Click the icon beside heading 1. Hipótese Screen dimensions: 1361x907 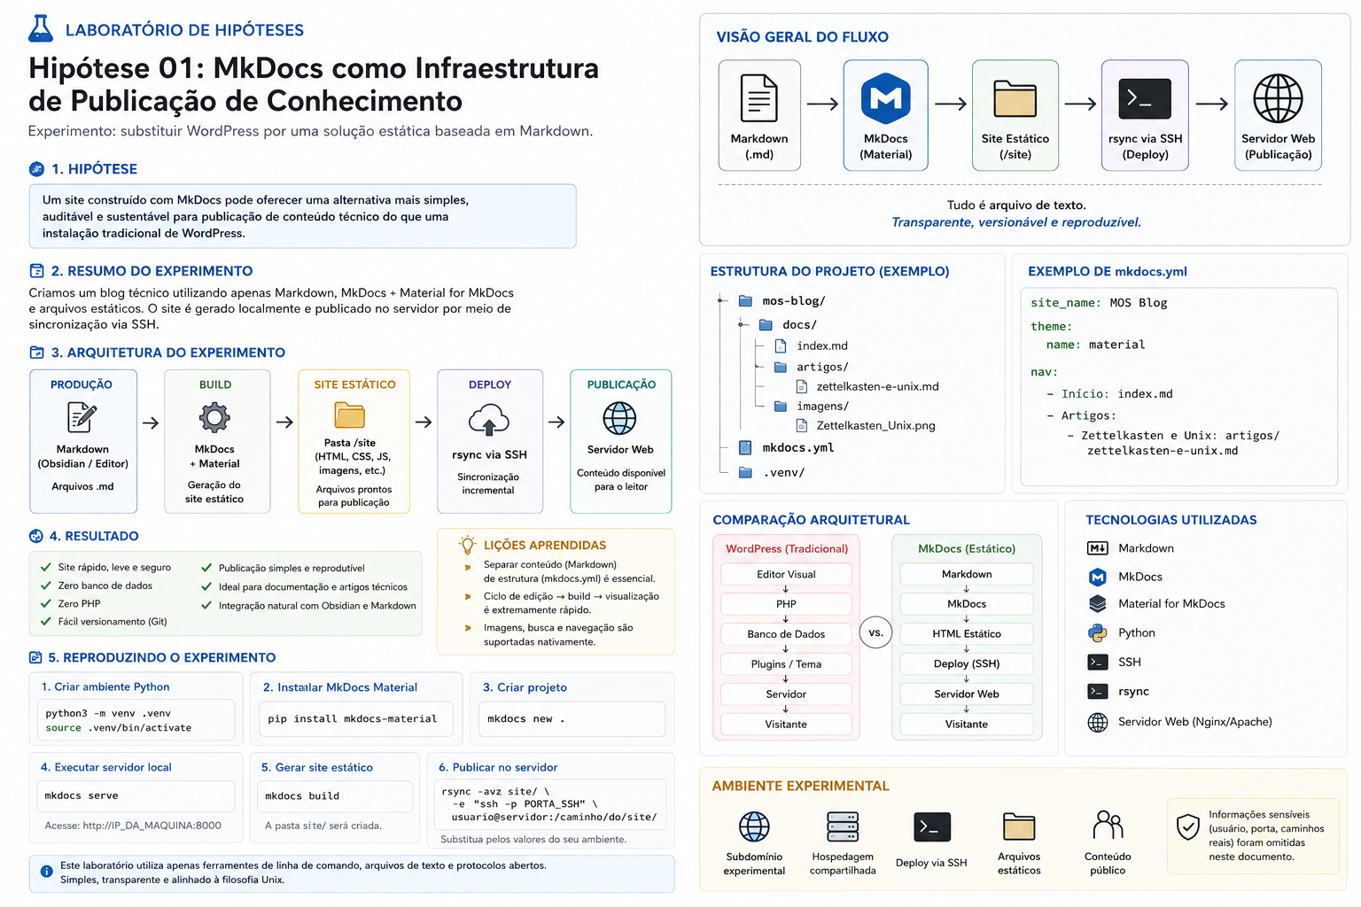[36, 169]
